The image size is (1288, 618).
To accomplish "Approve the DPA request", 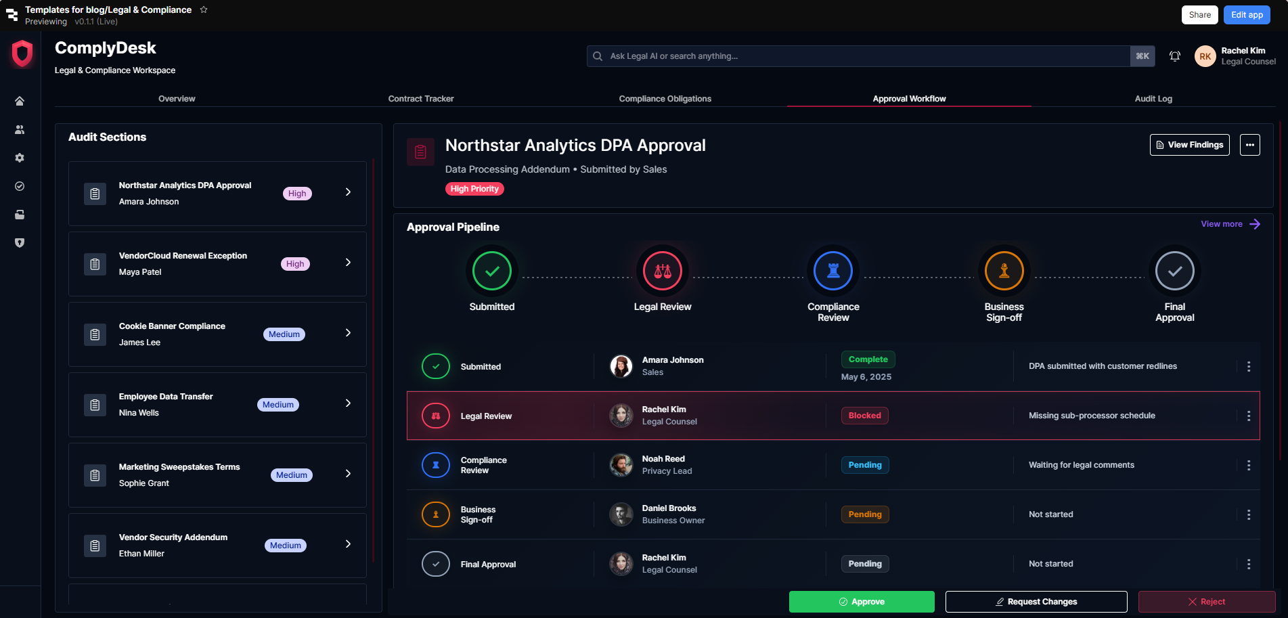I will pyautogui.click(x=862, y=602).
